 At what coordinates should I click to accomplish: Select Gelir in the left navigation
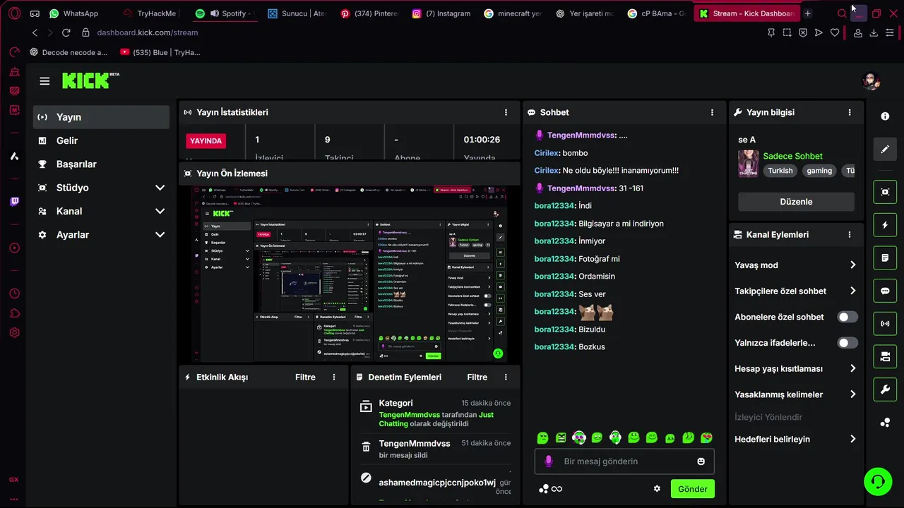[x=101, y=140]
